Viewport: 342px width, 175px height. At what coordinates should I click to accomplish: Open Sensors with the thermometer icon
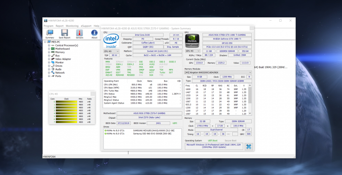tap(80, 33)
